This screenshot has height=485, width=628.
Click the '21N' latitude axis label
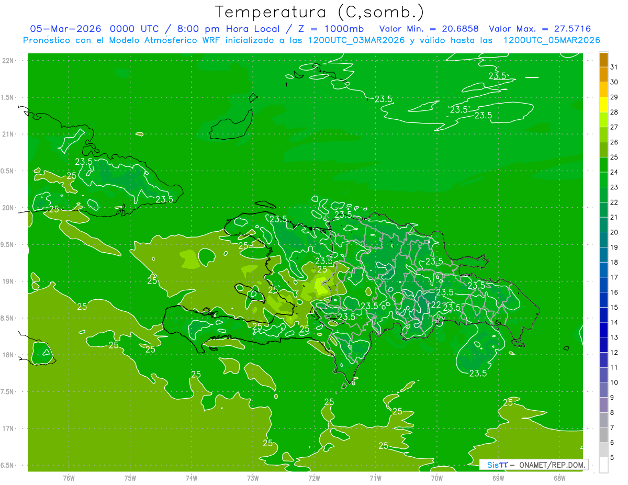coord(8,134)
